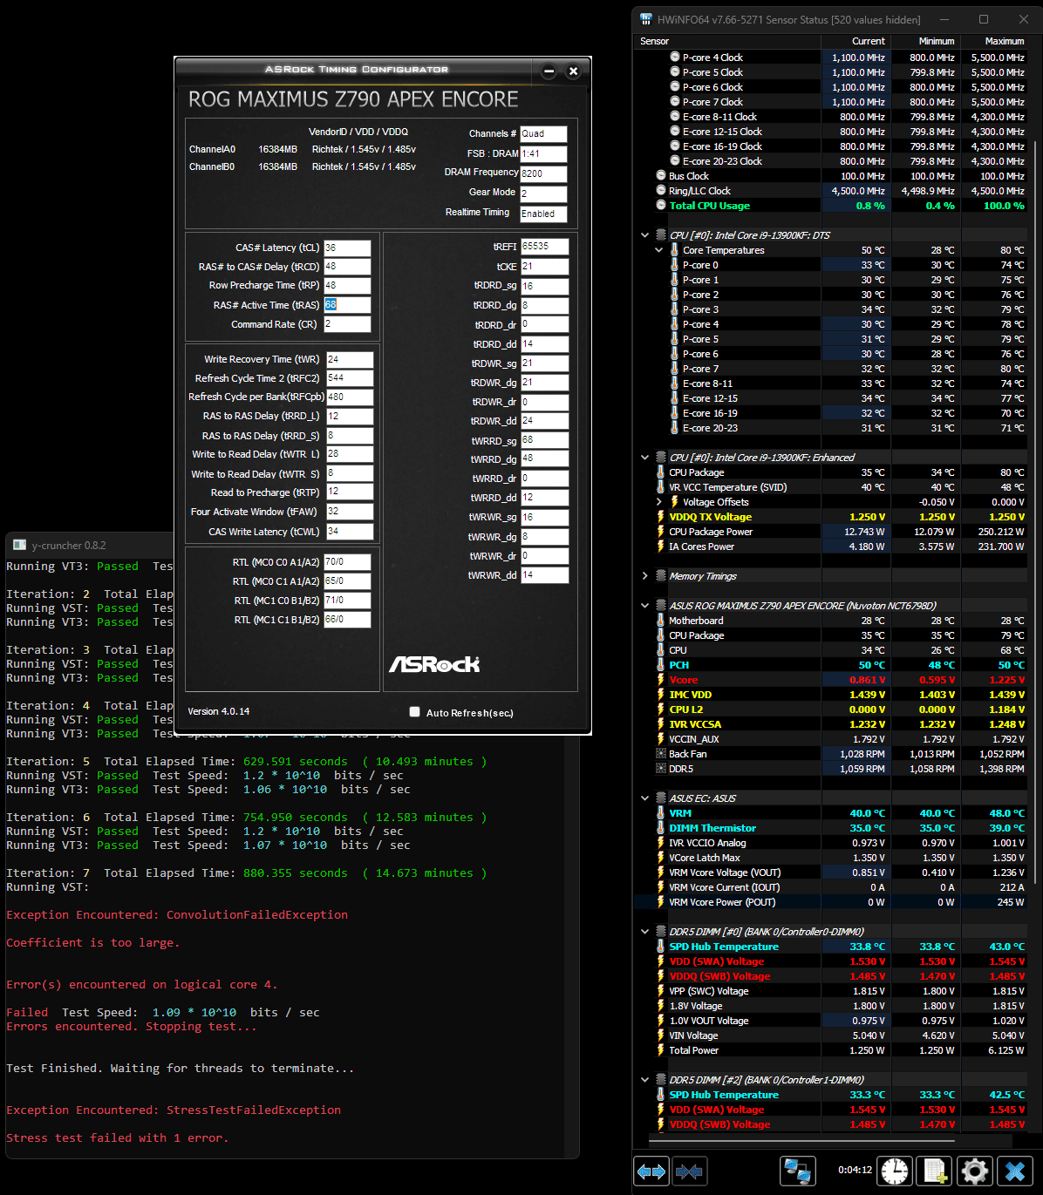Click the y-cruncher window icon
Viewport: 1043px width, 1195px height.
(19, 545)
